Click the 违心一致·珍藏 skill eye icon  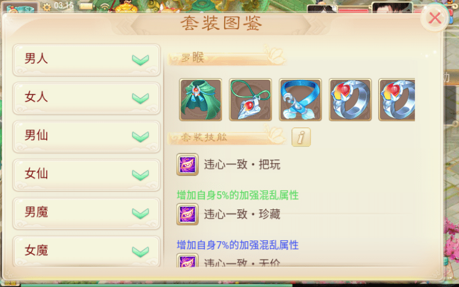(x=187, y=214)
